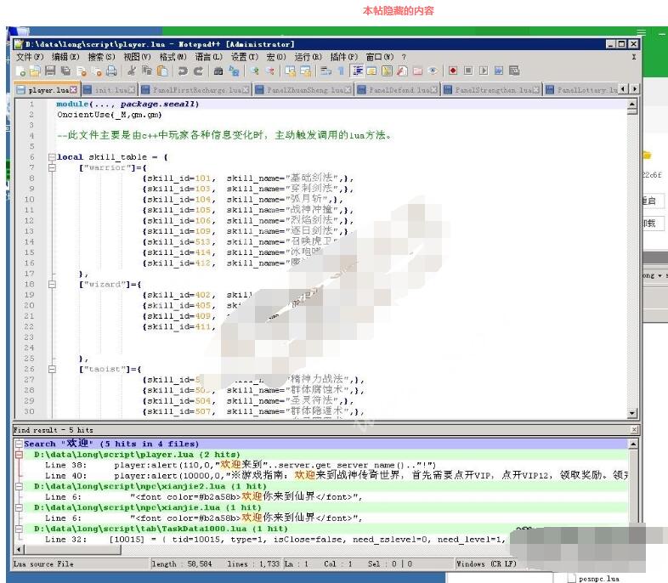
Task: Click the Undo toolbar icon
Action: (x=183, y=71)
